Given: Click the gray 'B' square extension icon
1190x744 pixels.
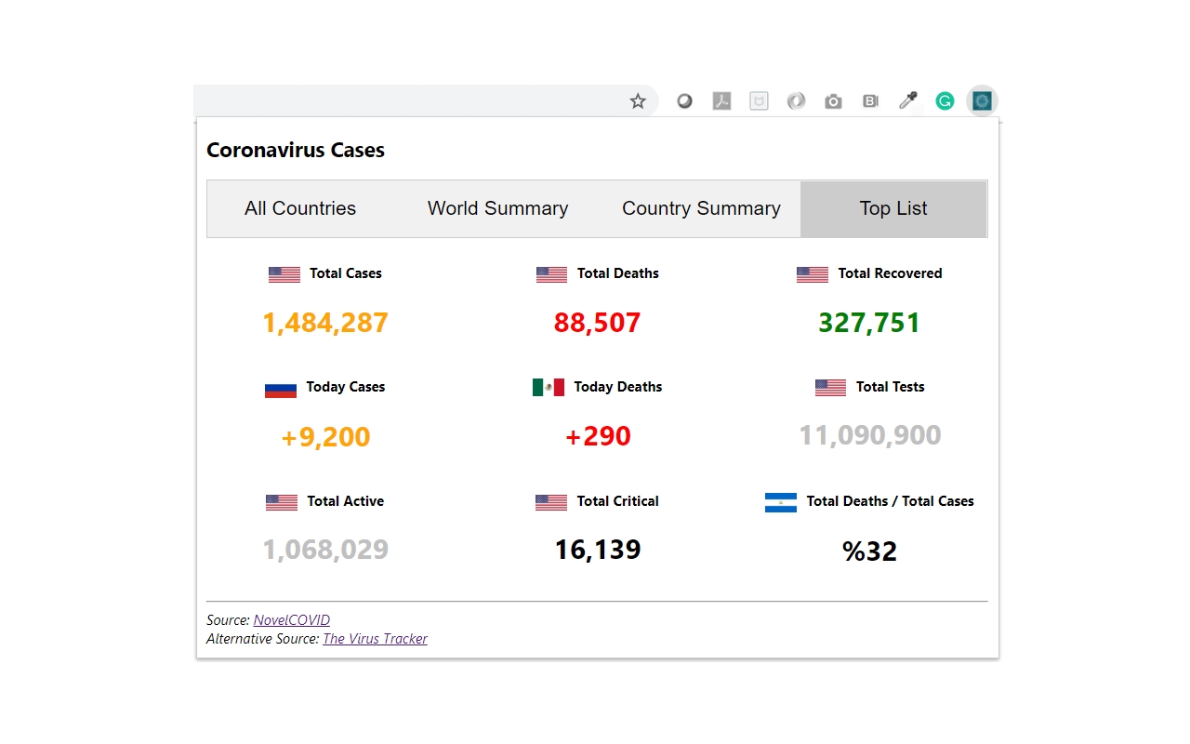Looking at the screenshot, I should [x=870, y=101].
